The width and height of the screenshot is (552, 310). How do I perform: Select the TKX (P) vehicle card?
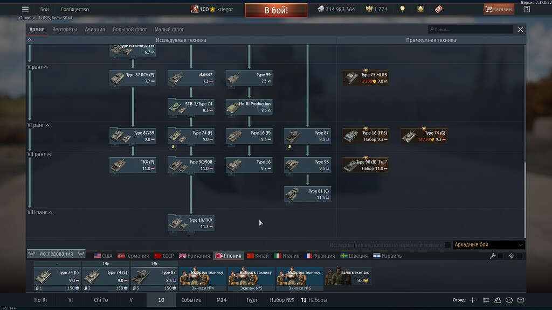coord(133,165)
